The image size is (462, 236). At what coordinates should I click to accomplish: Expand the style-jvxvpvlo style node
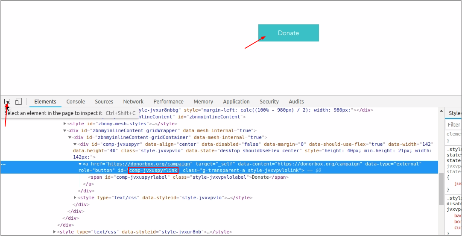(x=75, y=198)
